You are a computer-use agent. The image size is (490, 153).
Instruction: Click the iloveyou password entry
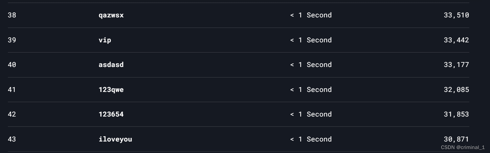pos(115,139)
